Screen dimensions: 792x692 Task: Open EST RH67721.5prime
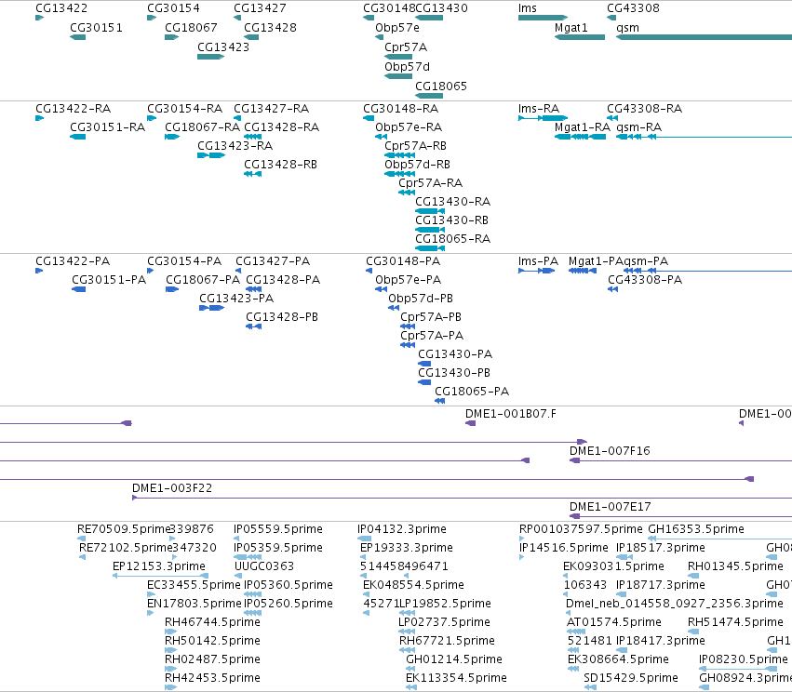tap(407, 650)
